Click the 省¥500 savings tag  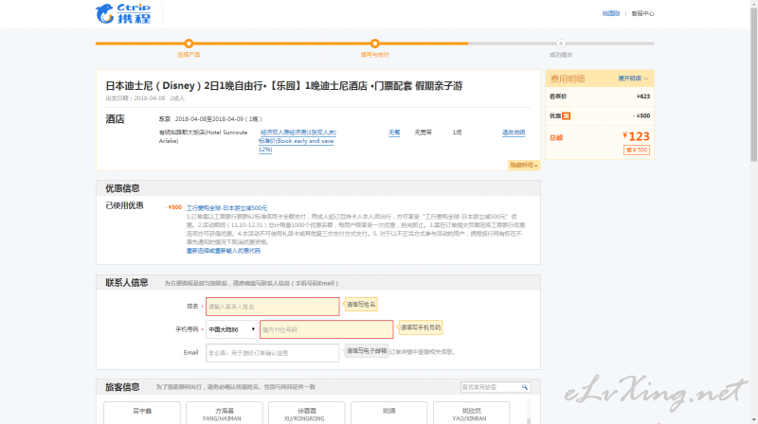click(637, 150)
